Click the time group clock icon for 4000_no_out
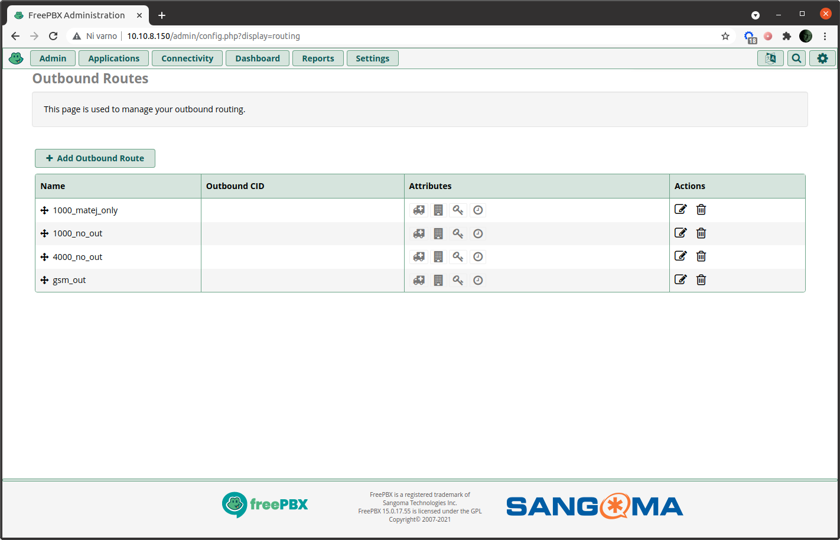This screenshot has width=840, height=540. (x=478, y=256)
